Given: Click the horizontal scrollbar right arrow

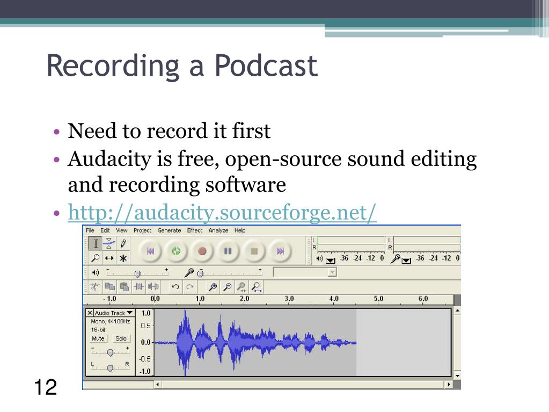Looking at the screenshot, I should click(x=449, y=384).
